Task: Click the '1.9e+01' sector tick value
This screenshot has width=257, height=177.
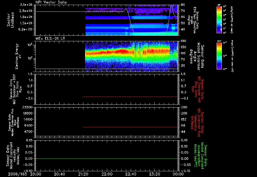Action: (27, 17)
